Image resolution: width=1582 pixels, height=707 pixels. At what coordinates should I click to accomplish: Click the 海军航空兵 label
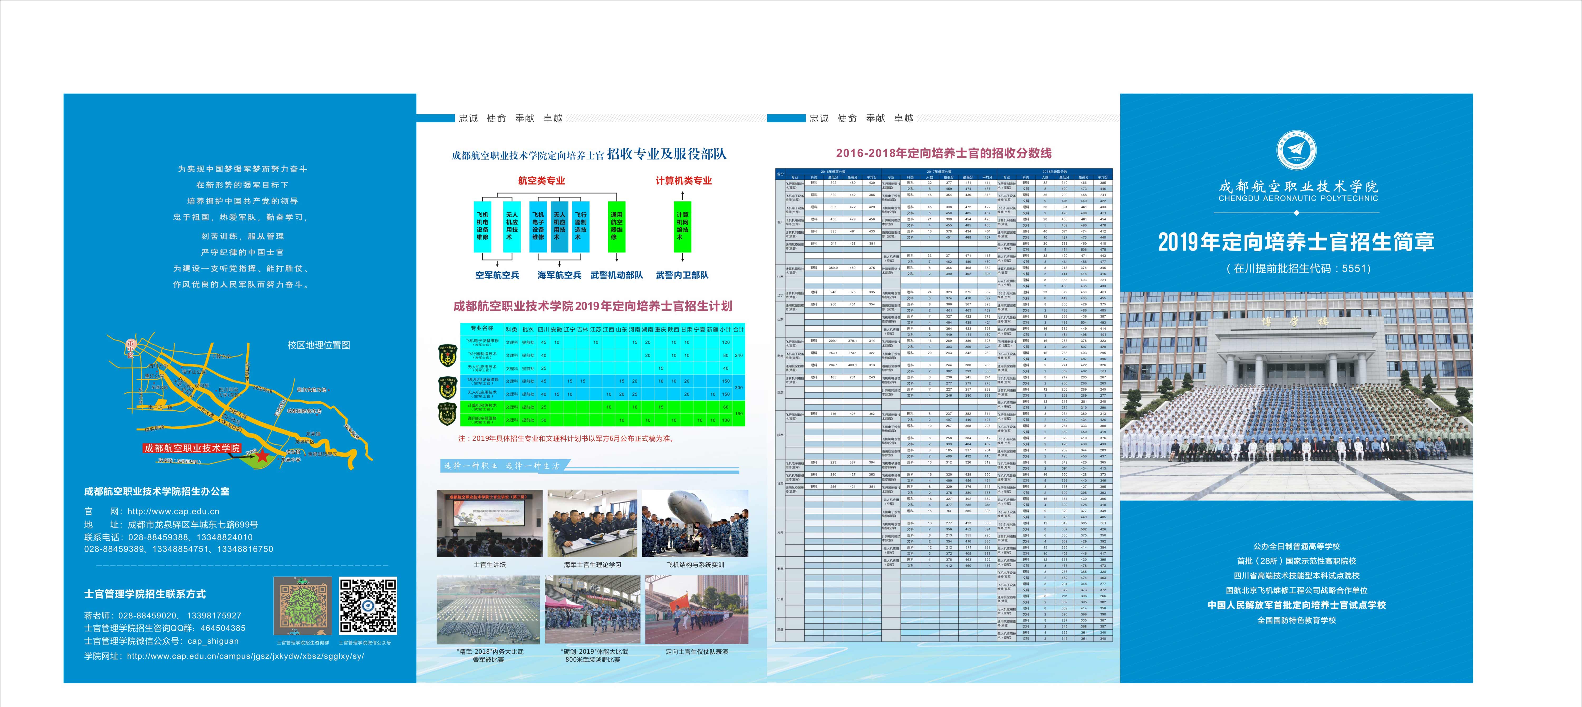[x=560, y=275]
